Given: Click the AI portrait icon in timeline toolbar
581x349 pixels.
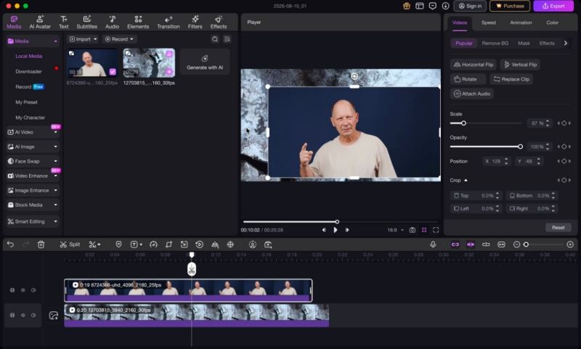Looking at the screenshot, I should tap(252, 245).
